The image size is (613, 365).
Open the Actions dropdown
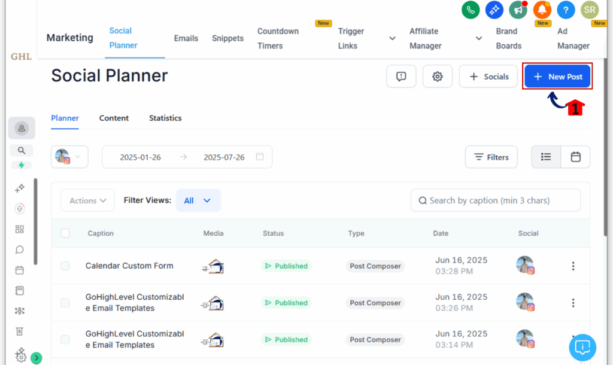87,200
